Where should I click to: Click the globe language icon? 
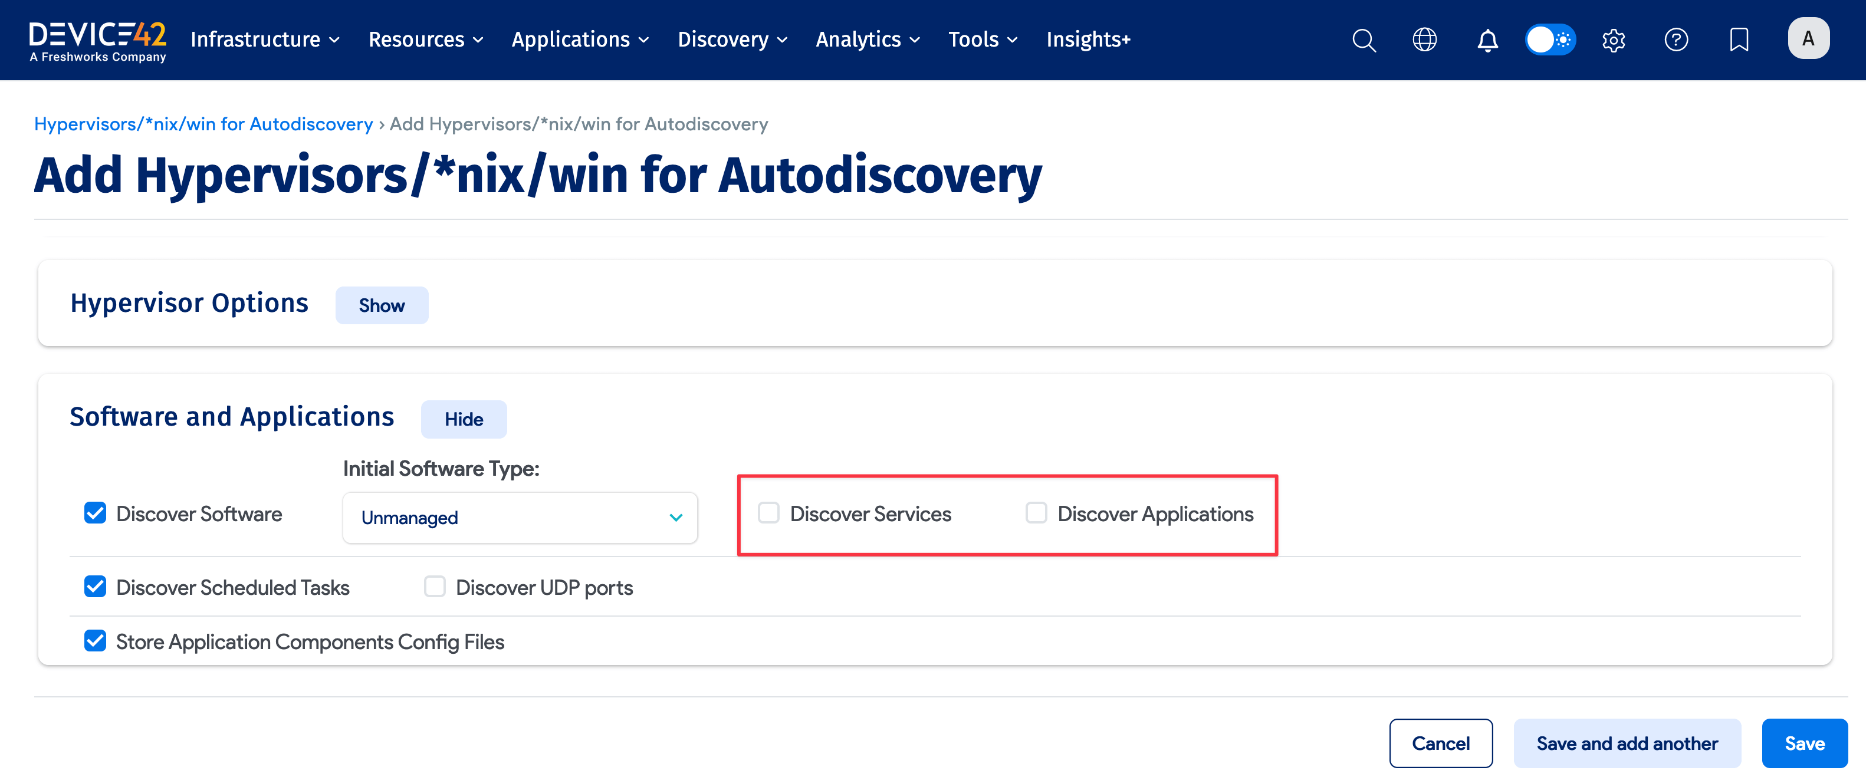tap(1425, 40)
